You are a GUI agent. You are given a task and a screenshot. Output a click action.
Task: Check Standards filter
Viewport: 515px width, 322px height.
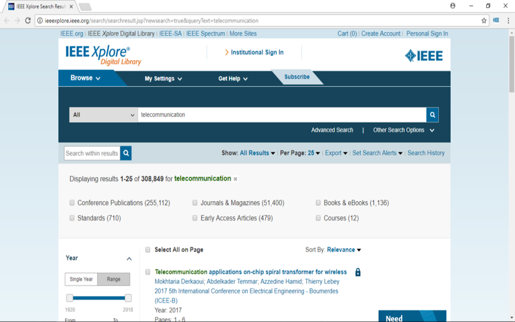coord(72,218)
